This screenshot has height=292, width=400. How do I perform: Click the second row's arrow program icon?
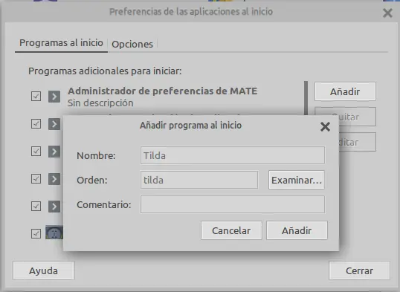click(54, 124)
